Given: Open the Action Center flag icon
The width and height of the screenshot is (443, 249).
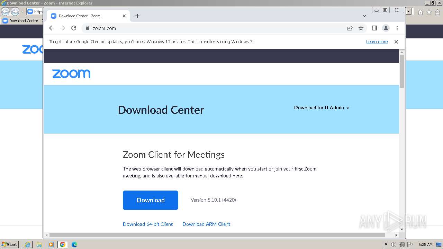Looking at the screenshot, I should click(410, 245).
